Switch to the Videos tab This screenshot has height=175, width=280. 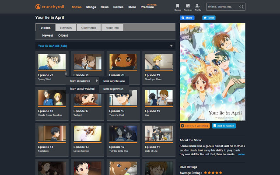[45, 28]
